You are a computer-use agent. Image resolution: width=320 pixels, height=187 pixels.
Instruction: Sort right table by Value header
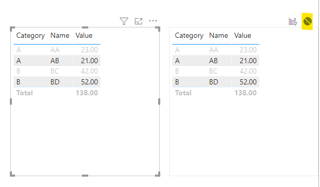click(x=242, y=35)
